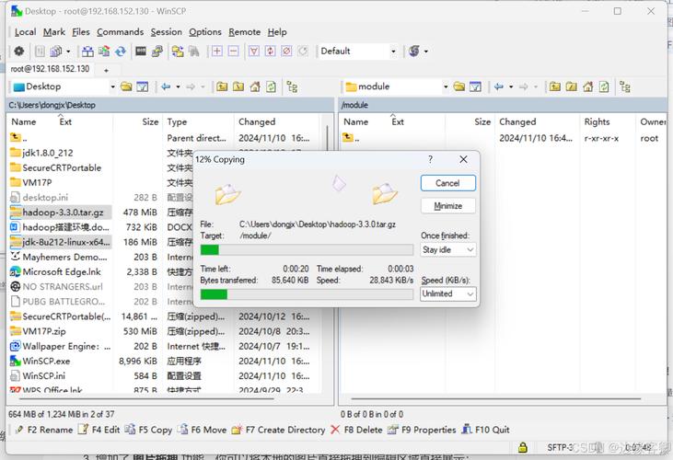Select the hadoop-3.3.0.tar.gz file
The image size is (673, 460).
[64, 213]
